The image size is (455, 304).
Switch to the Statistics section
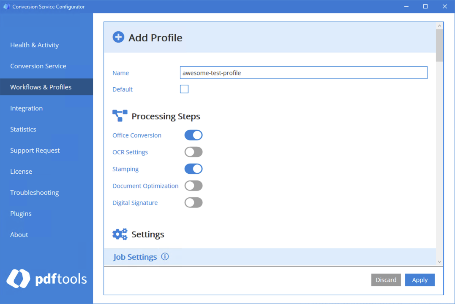[x=23, y=129]
